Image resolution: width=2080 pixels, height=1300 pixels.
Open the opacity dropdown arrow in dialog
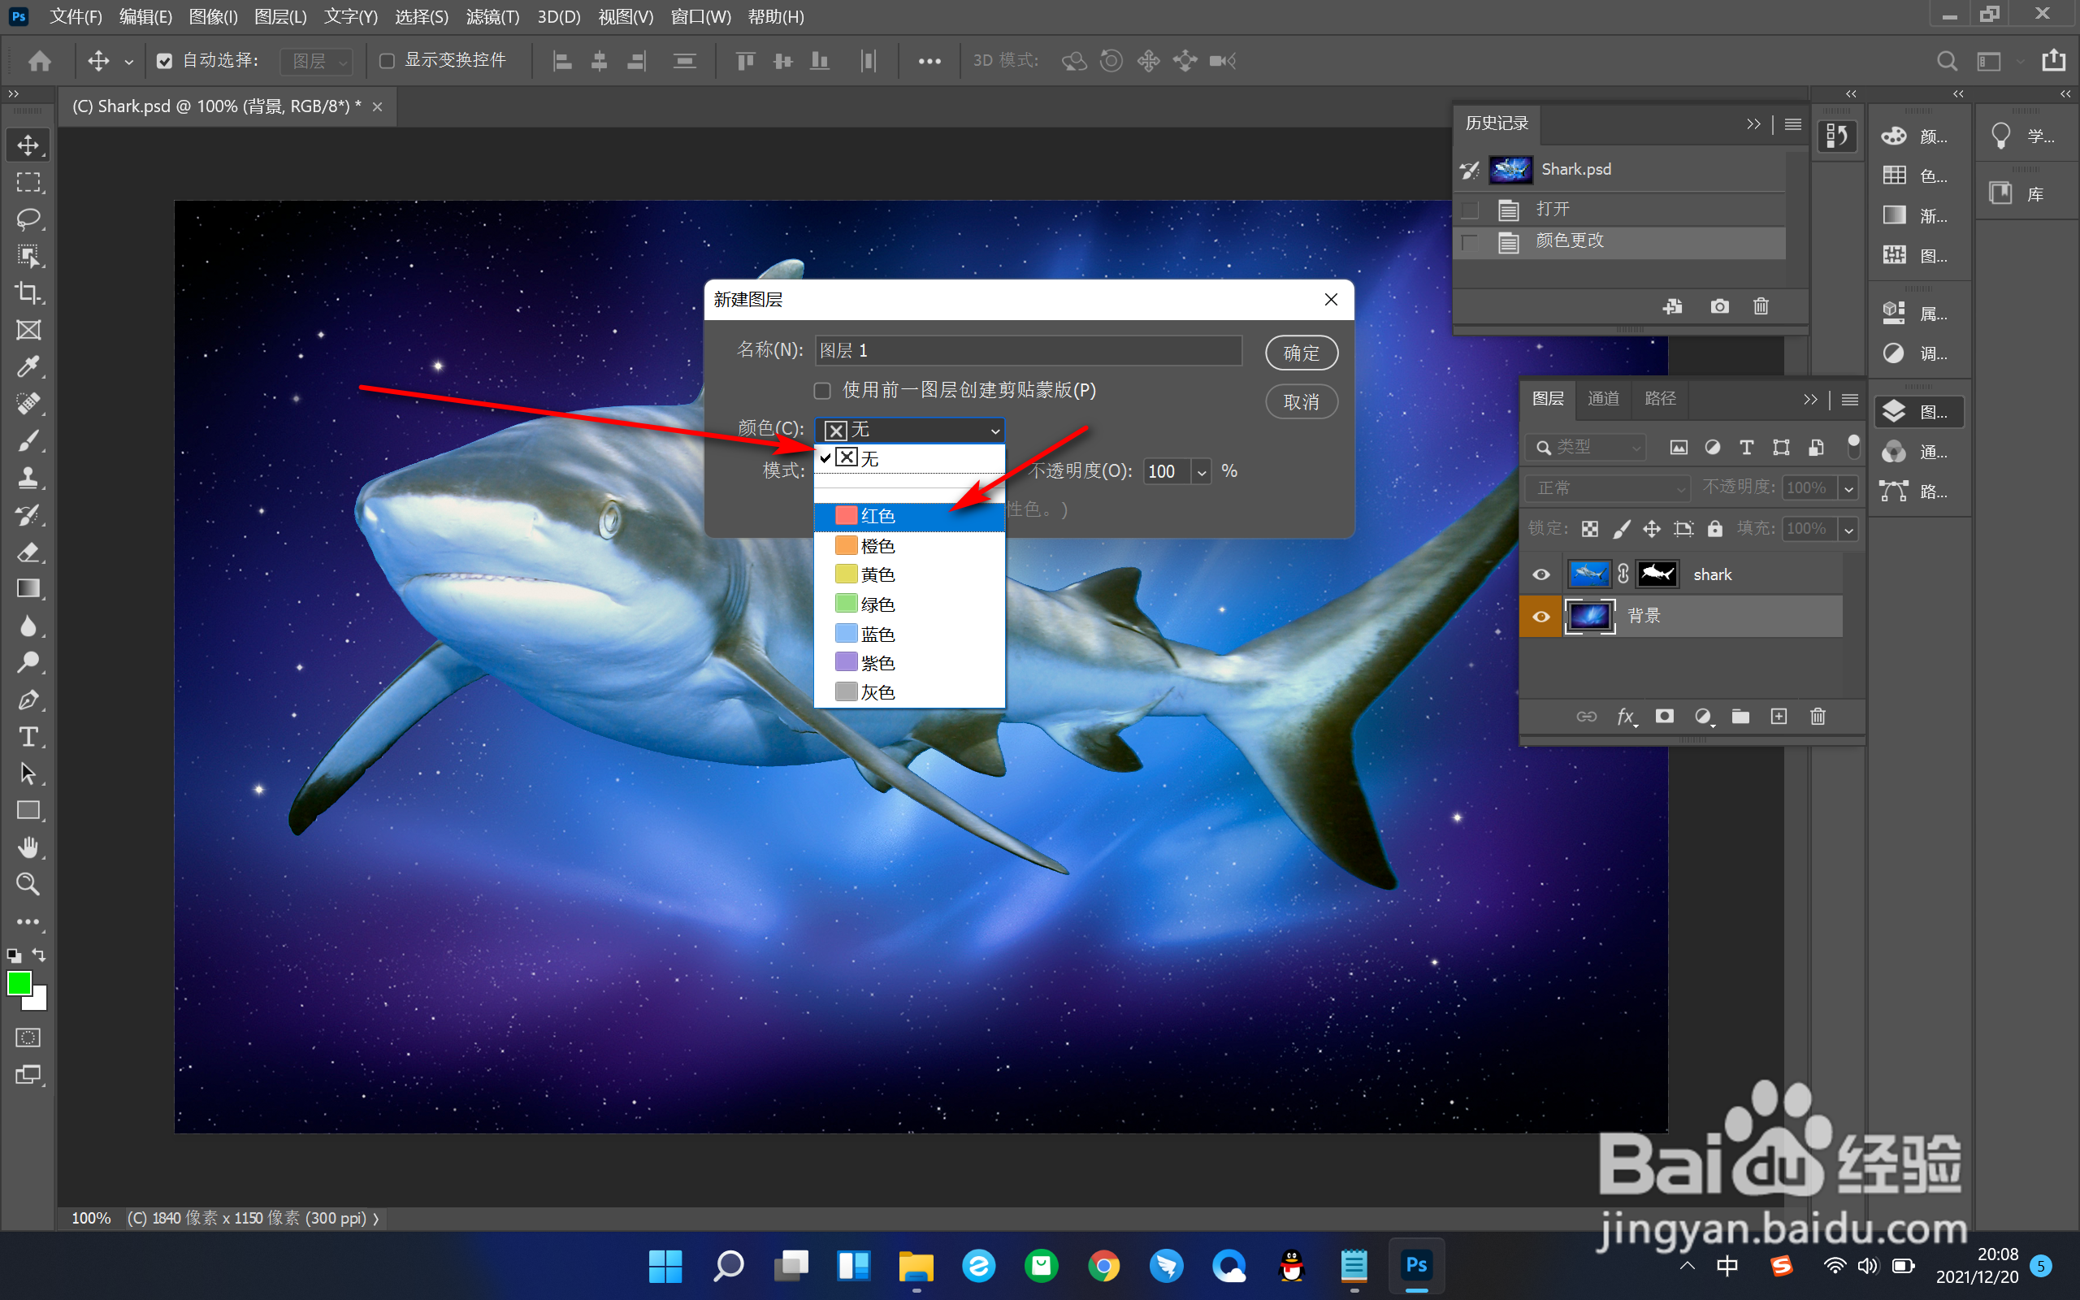[1202, 471]
